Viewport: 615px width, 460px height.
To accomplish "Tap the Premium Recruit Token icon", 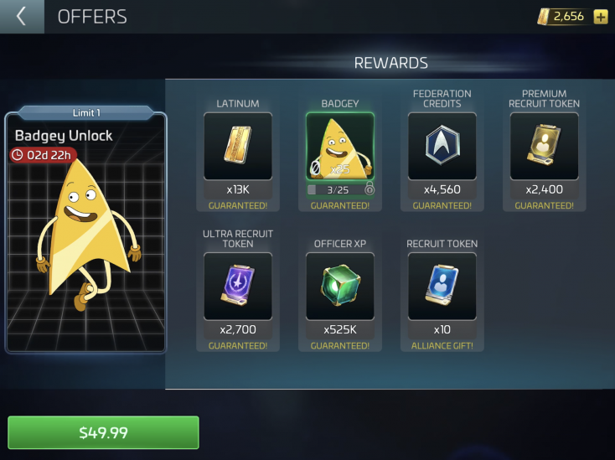I will coord(544,147).
